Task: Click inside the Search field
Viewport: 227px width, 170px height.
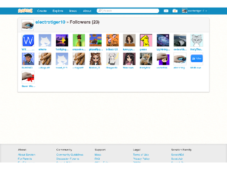Action: click(131, 11)
